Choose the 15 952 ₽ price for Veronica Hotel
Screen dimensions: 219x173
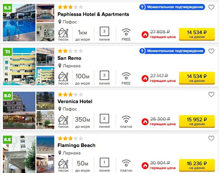(x=197, y=121)
